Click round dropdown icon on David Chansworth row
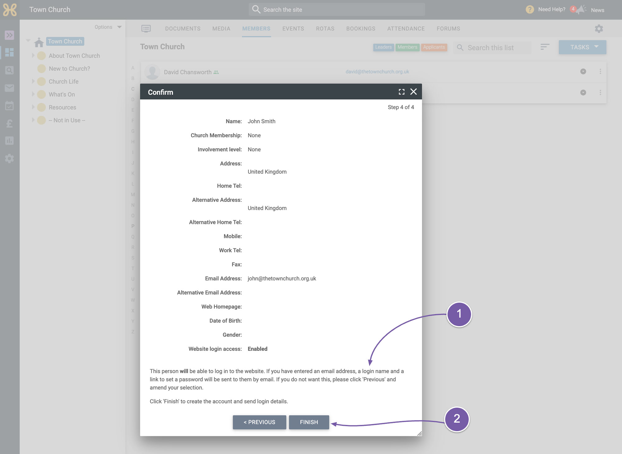The height and width of the screenshot is (454, 622). tap(583, 71)
